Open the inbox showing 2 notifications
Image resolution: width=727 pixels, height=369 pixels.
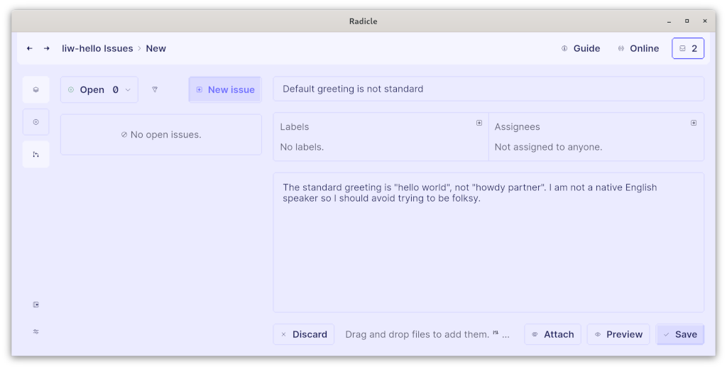688,48
